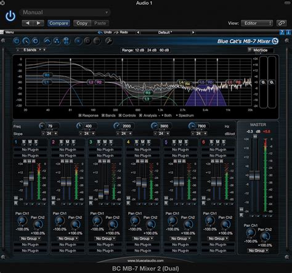This screenshot has width=292, height=273.
Task: Open the Spectrum dropdown
Action: 185,115
